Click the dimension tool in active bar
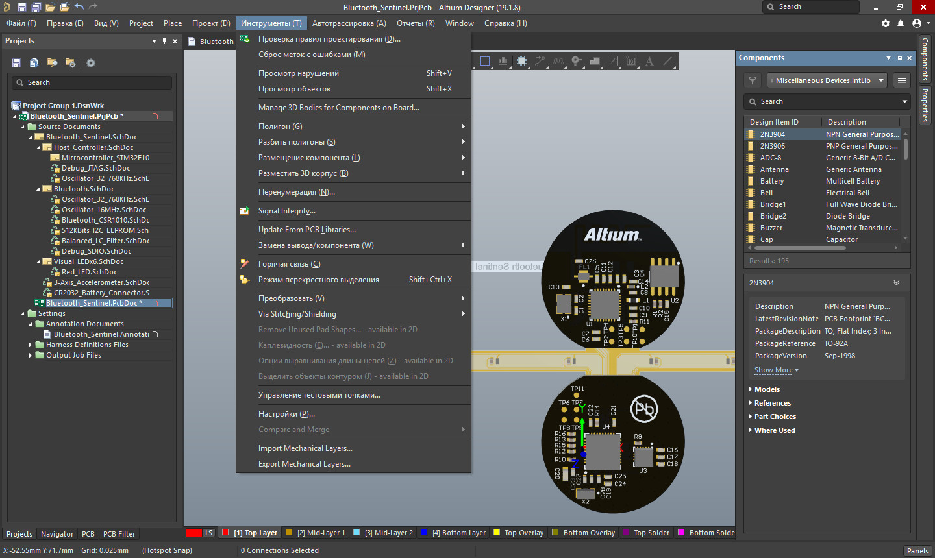935x558 pixels. pos(631,61)
